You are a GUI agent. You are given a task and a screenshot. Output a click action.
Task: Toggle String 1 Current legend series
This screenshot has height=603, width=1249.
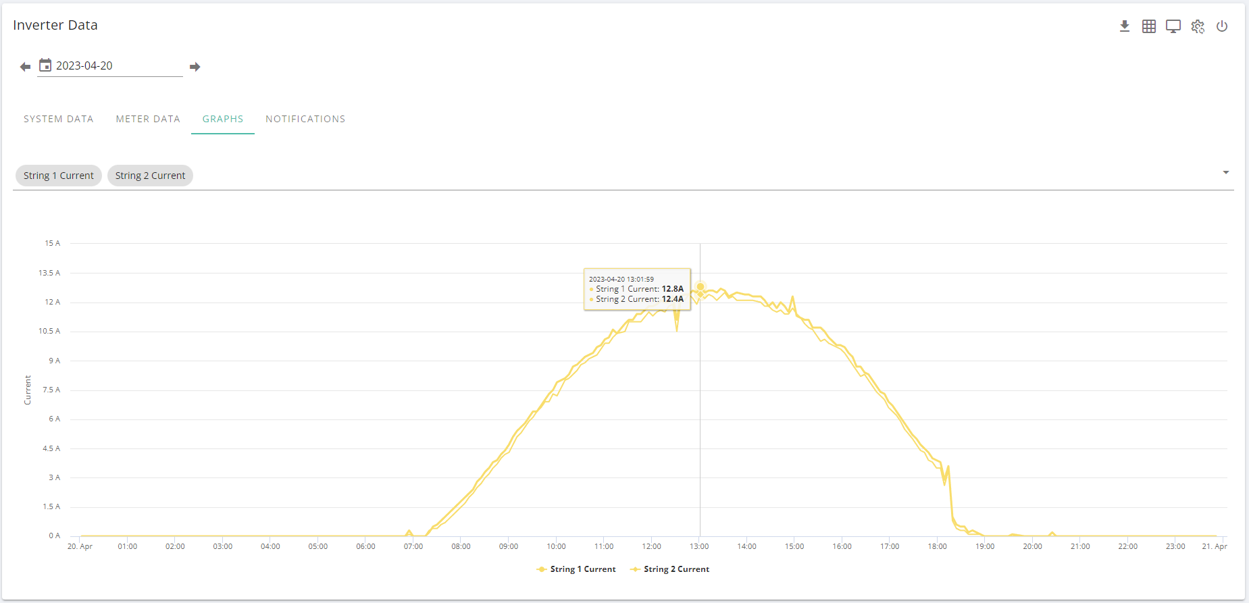click(576, 569)
